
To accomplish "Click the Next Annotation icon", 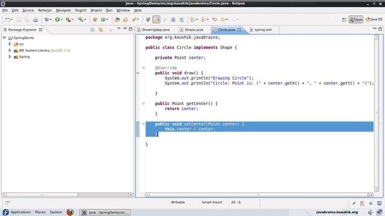I will [x=192, y=20].
